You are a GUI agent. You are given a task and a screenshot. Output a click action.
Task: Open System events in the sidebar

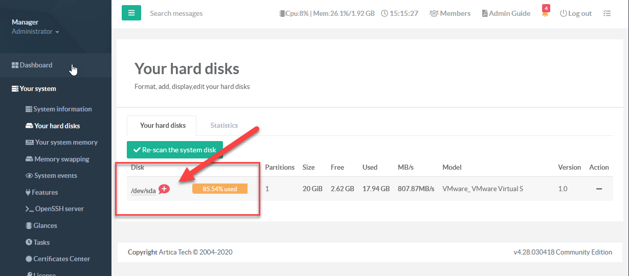(x=55, y=176)
